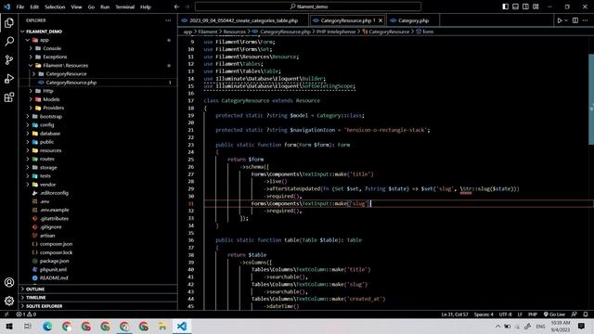Open the File menu
This screenshot has height=334, width=594.
pyautogui.click(x=20, y=6)
